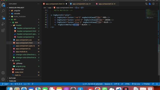The image size is (160, 90).
Task: Open app.component.ts in explorer
Action: pos(23,49)
